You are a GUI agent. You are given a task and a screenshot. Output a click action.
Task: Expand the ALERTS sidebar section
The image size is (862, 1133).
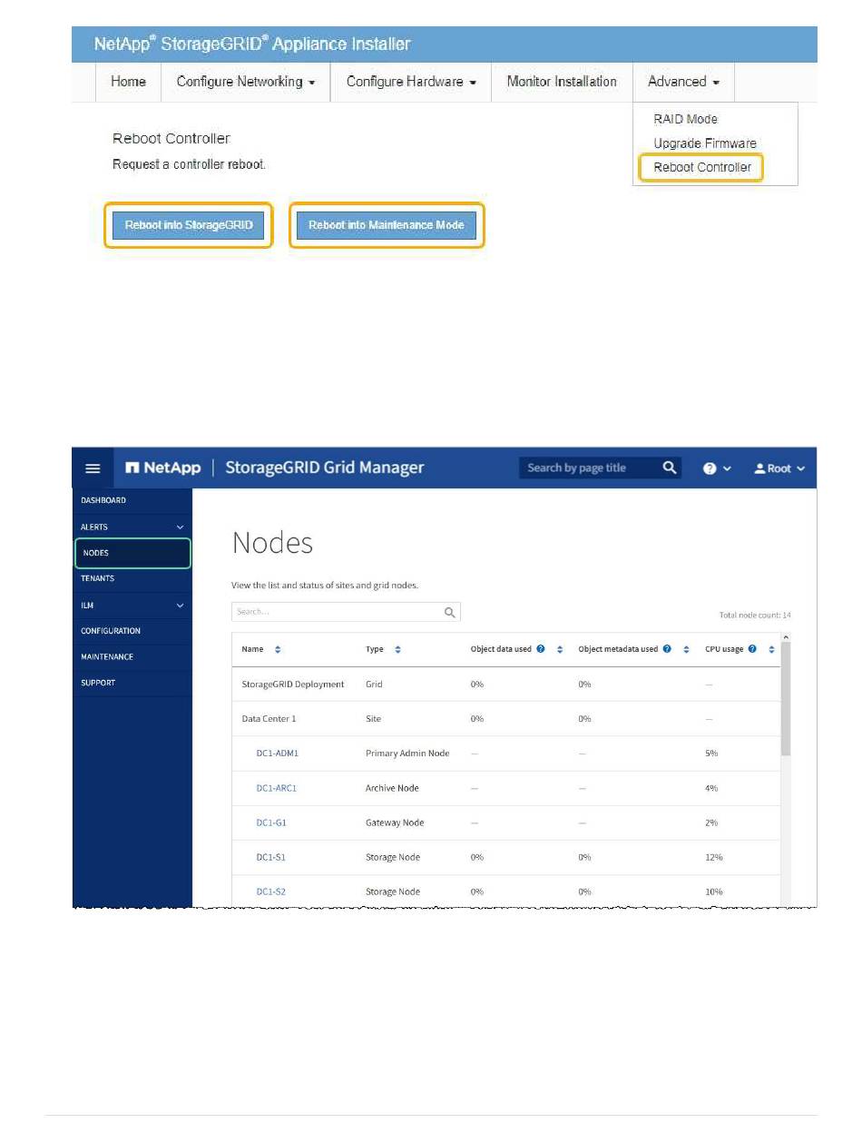[x=180, y=527]
